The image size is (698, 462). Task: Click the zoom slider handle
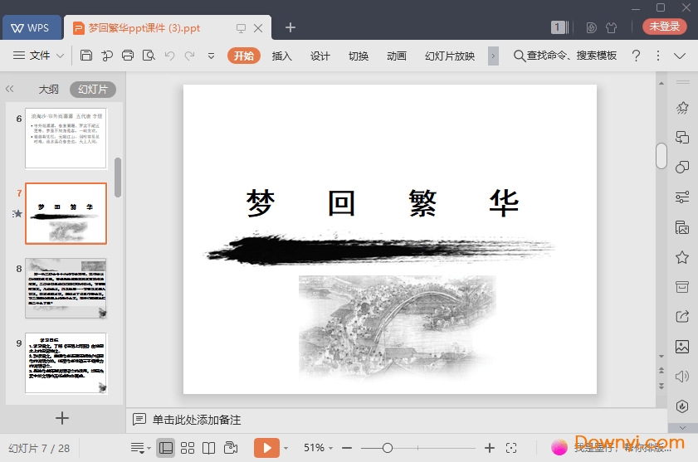388,448
